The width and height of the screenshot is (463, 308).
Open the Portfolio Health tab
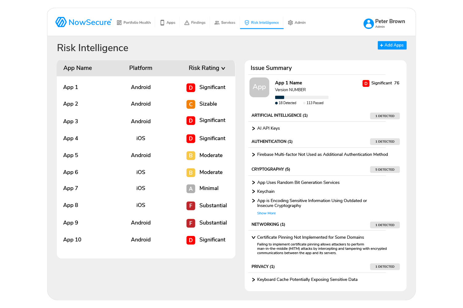point(134,22)
